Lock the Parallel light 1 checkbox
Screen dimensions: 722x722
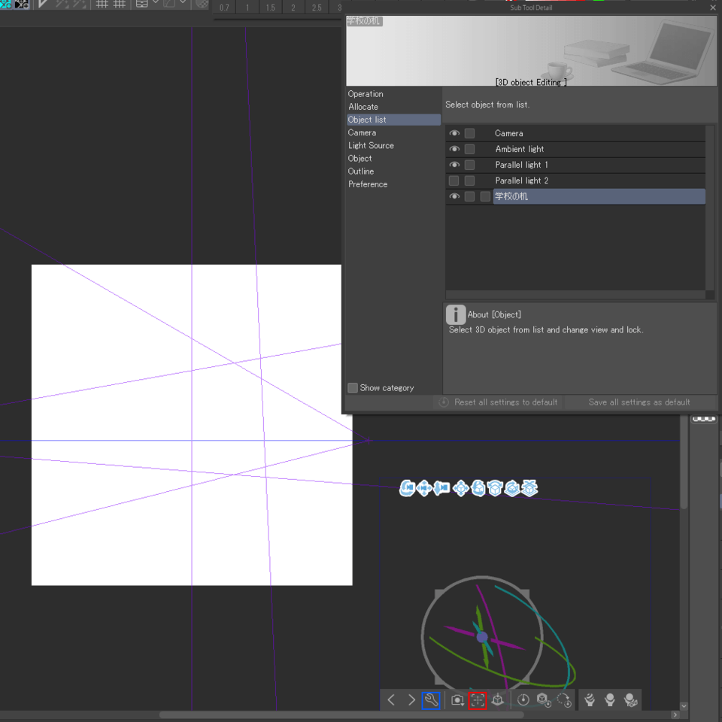click(469, 165)
